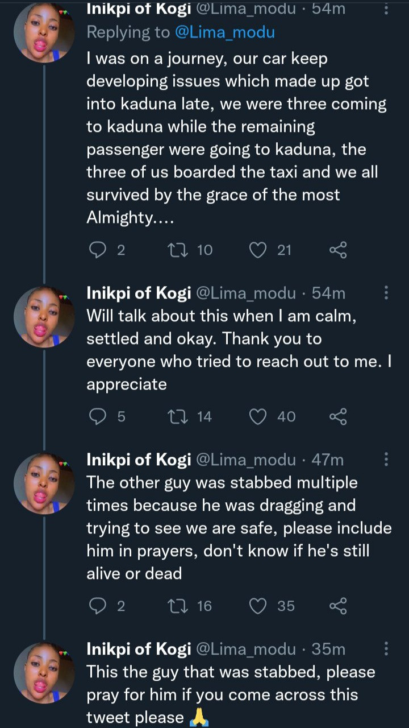The height and width of the screenshot is (728, 409).
Task: Open the 'This the guy that was stabbed' tweet text
Action: (x=230, y=694)
